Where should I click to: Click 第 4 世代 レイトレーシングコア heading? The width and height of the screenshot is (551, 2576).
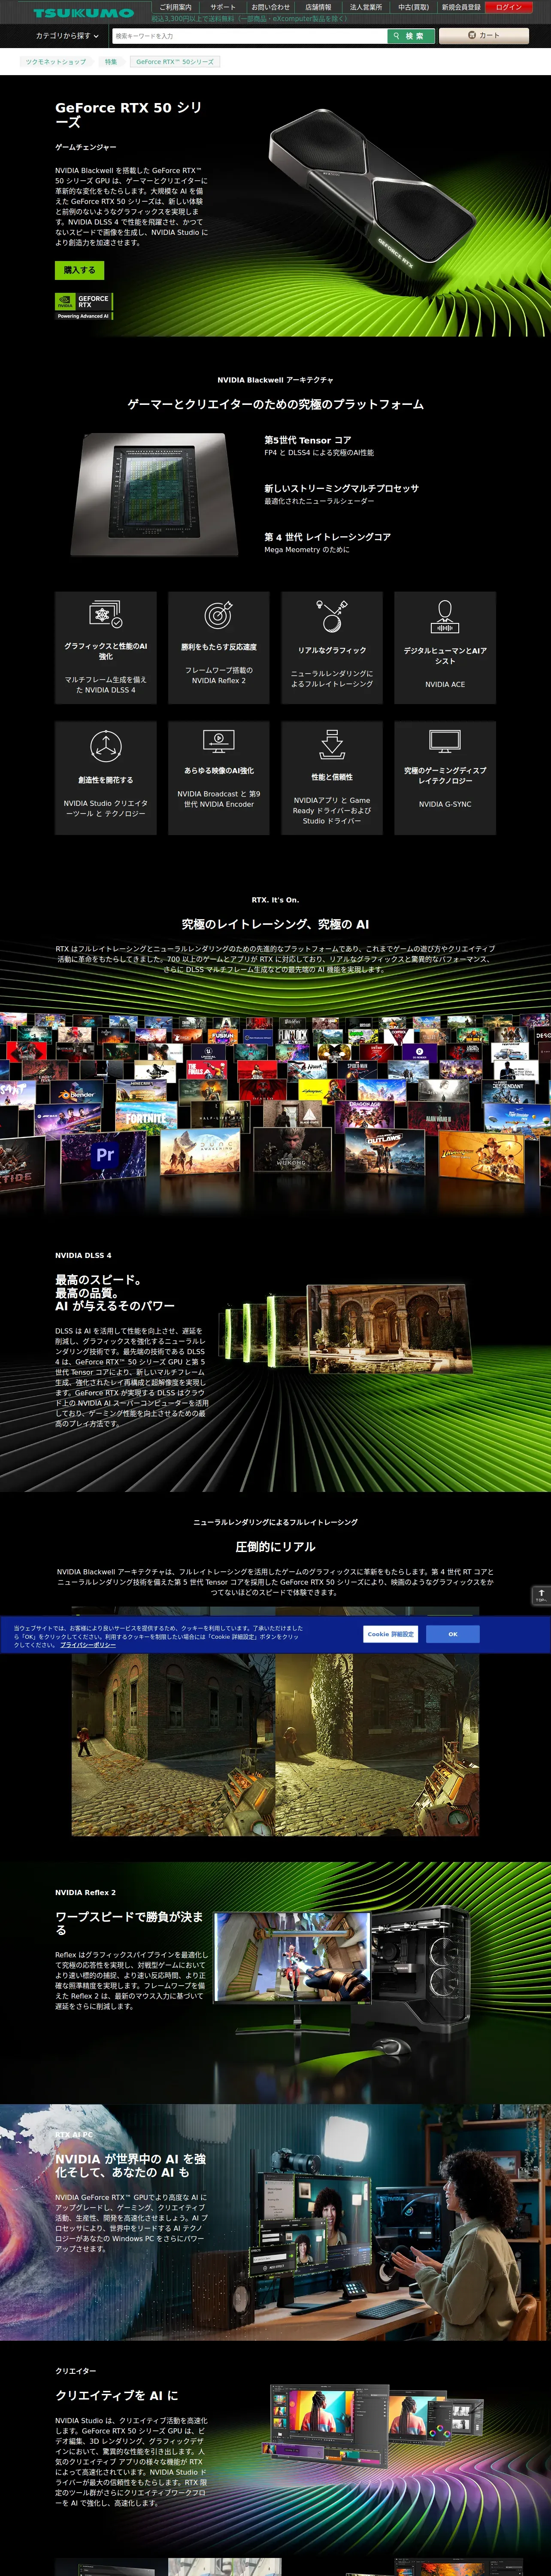[x=328, y=537]
